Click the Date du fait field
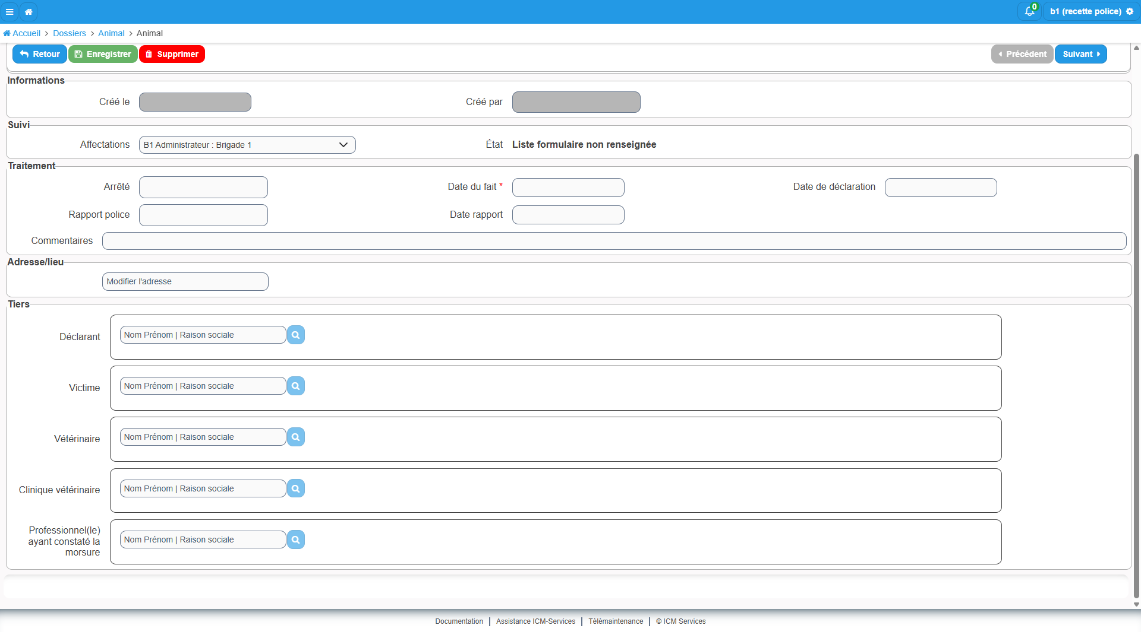The image size is (1141, 641). coord(568,188)
